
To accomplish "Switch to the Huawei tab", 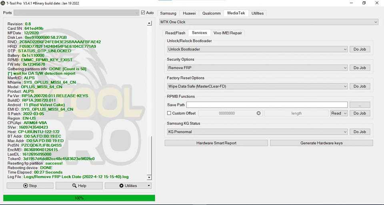I will [189, 13].
